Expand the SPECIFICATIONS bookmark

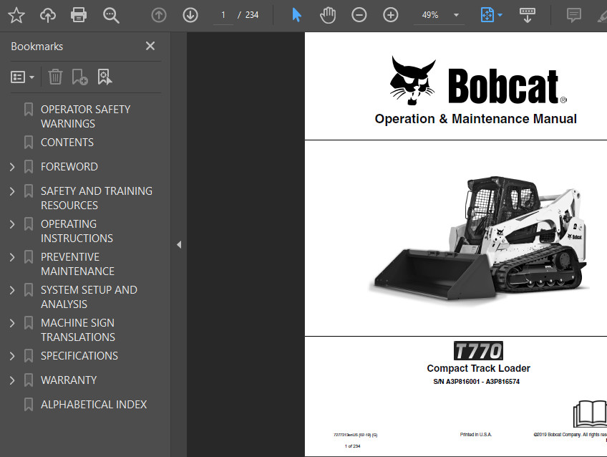(12, 356)
